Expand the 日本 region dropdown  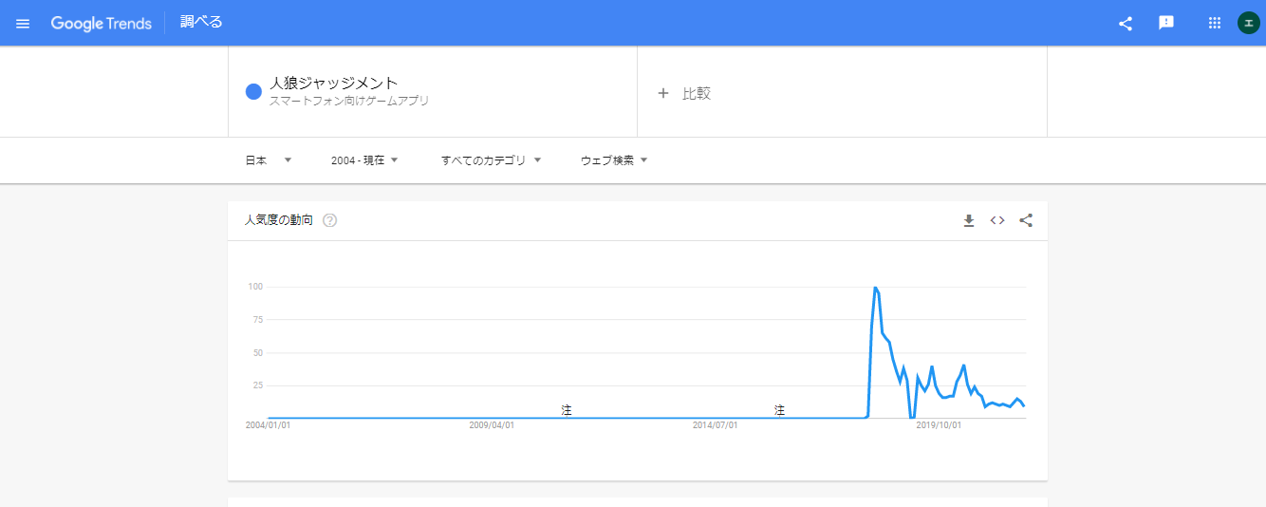(x=270, y=160)
